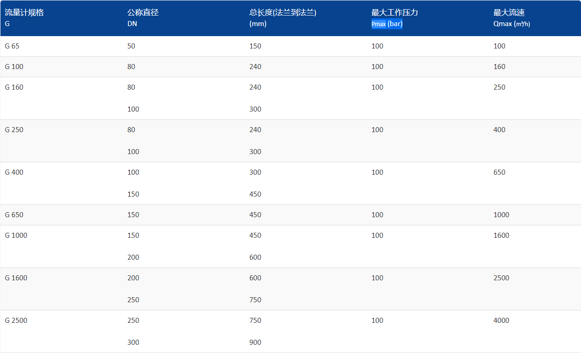This screenshot has height=353, width=581.
Task: Click DN value 100 in G 160 row
Action: click(133, 109)
